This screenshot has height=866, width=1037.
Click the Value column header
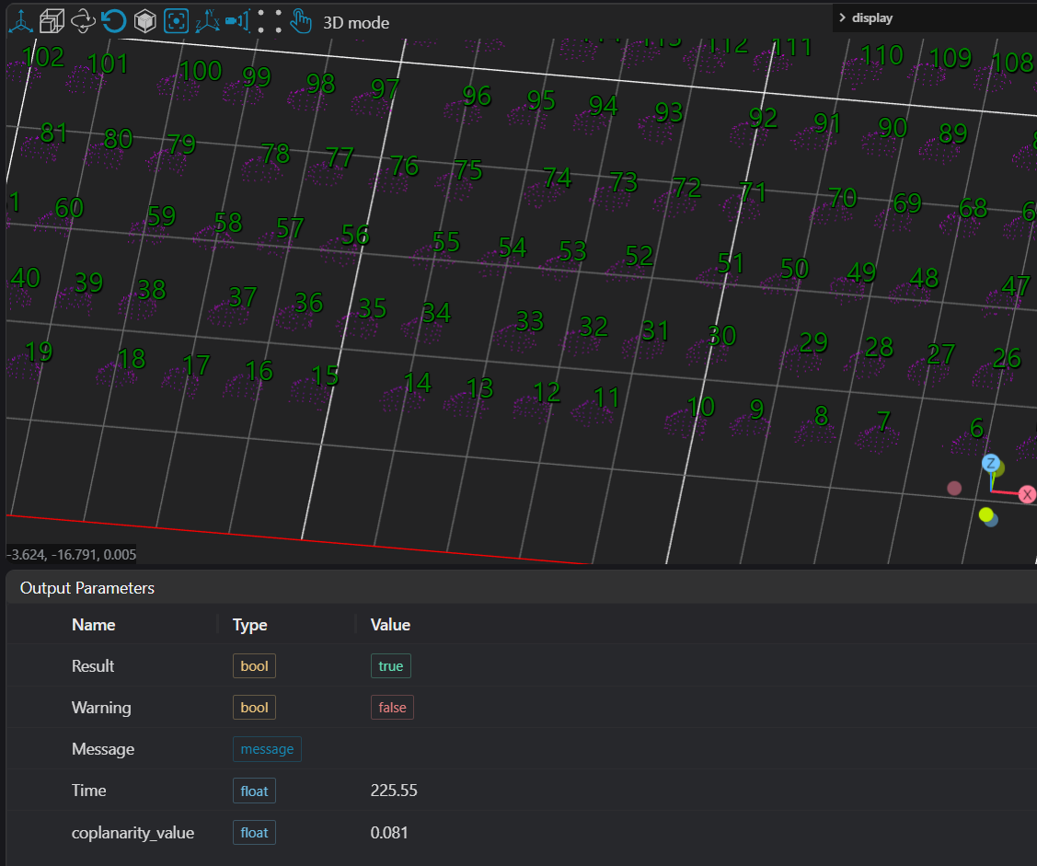click(390, 625)
